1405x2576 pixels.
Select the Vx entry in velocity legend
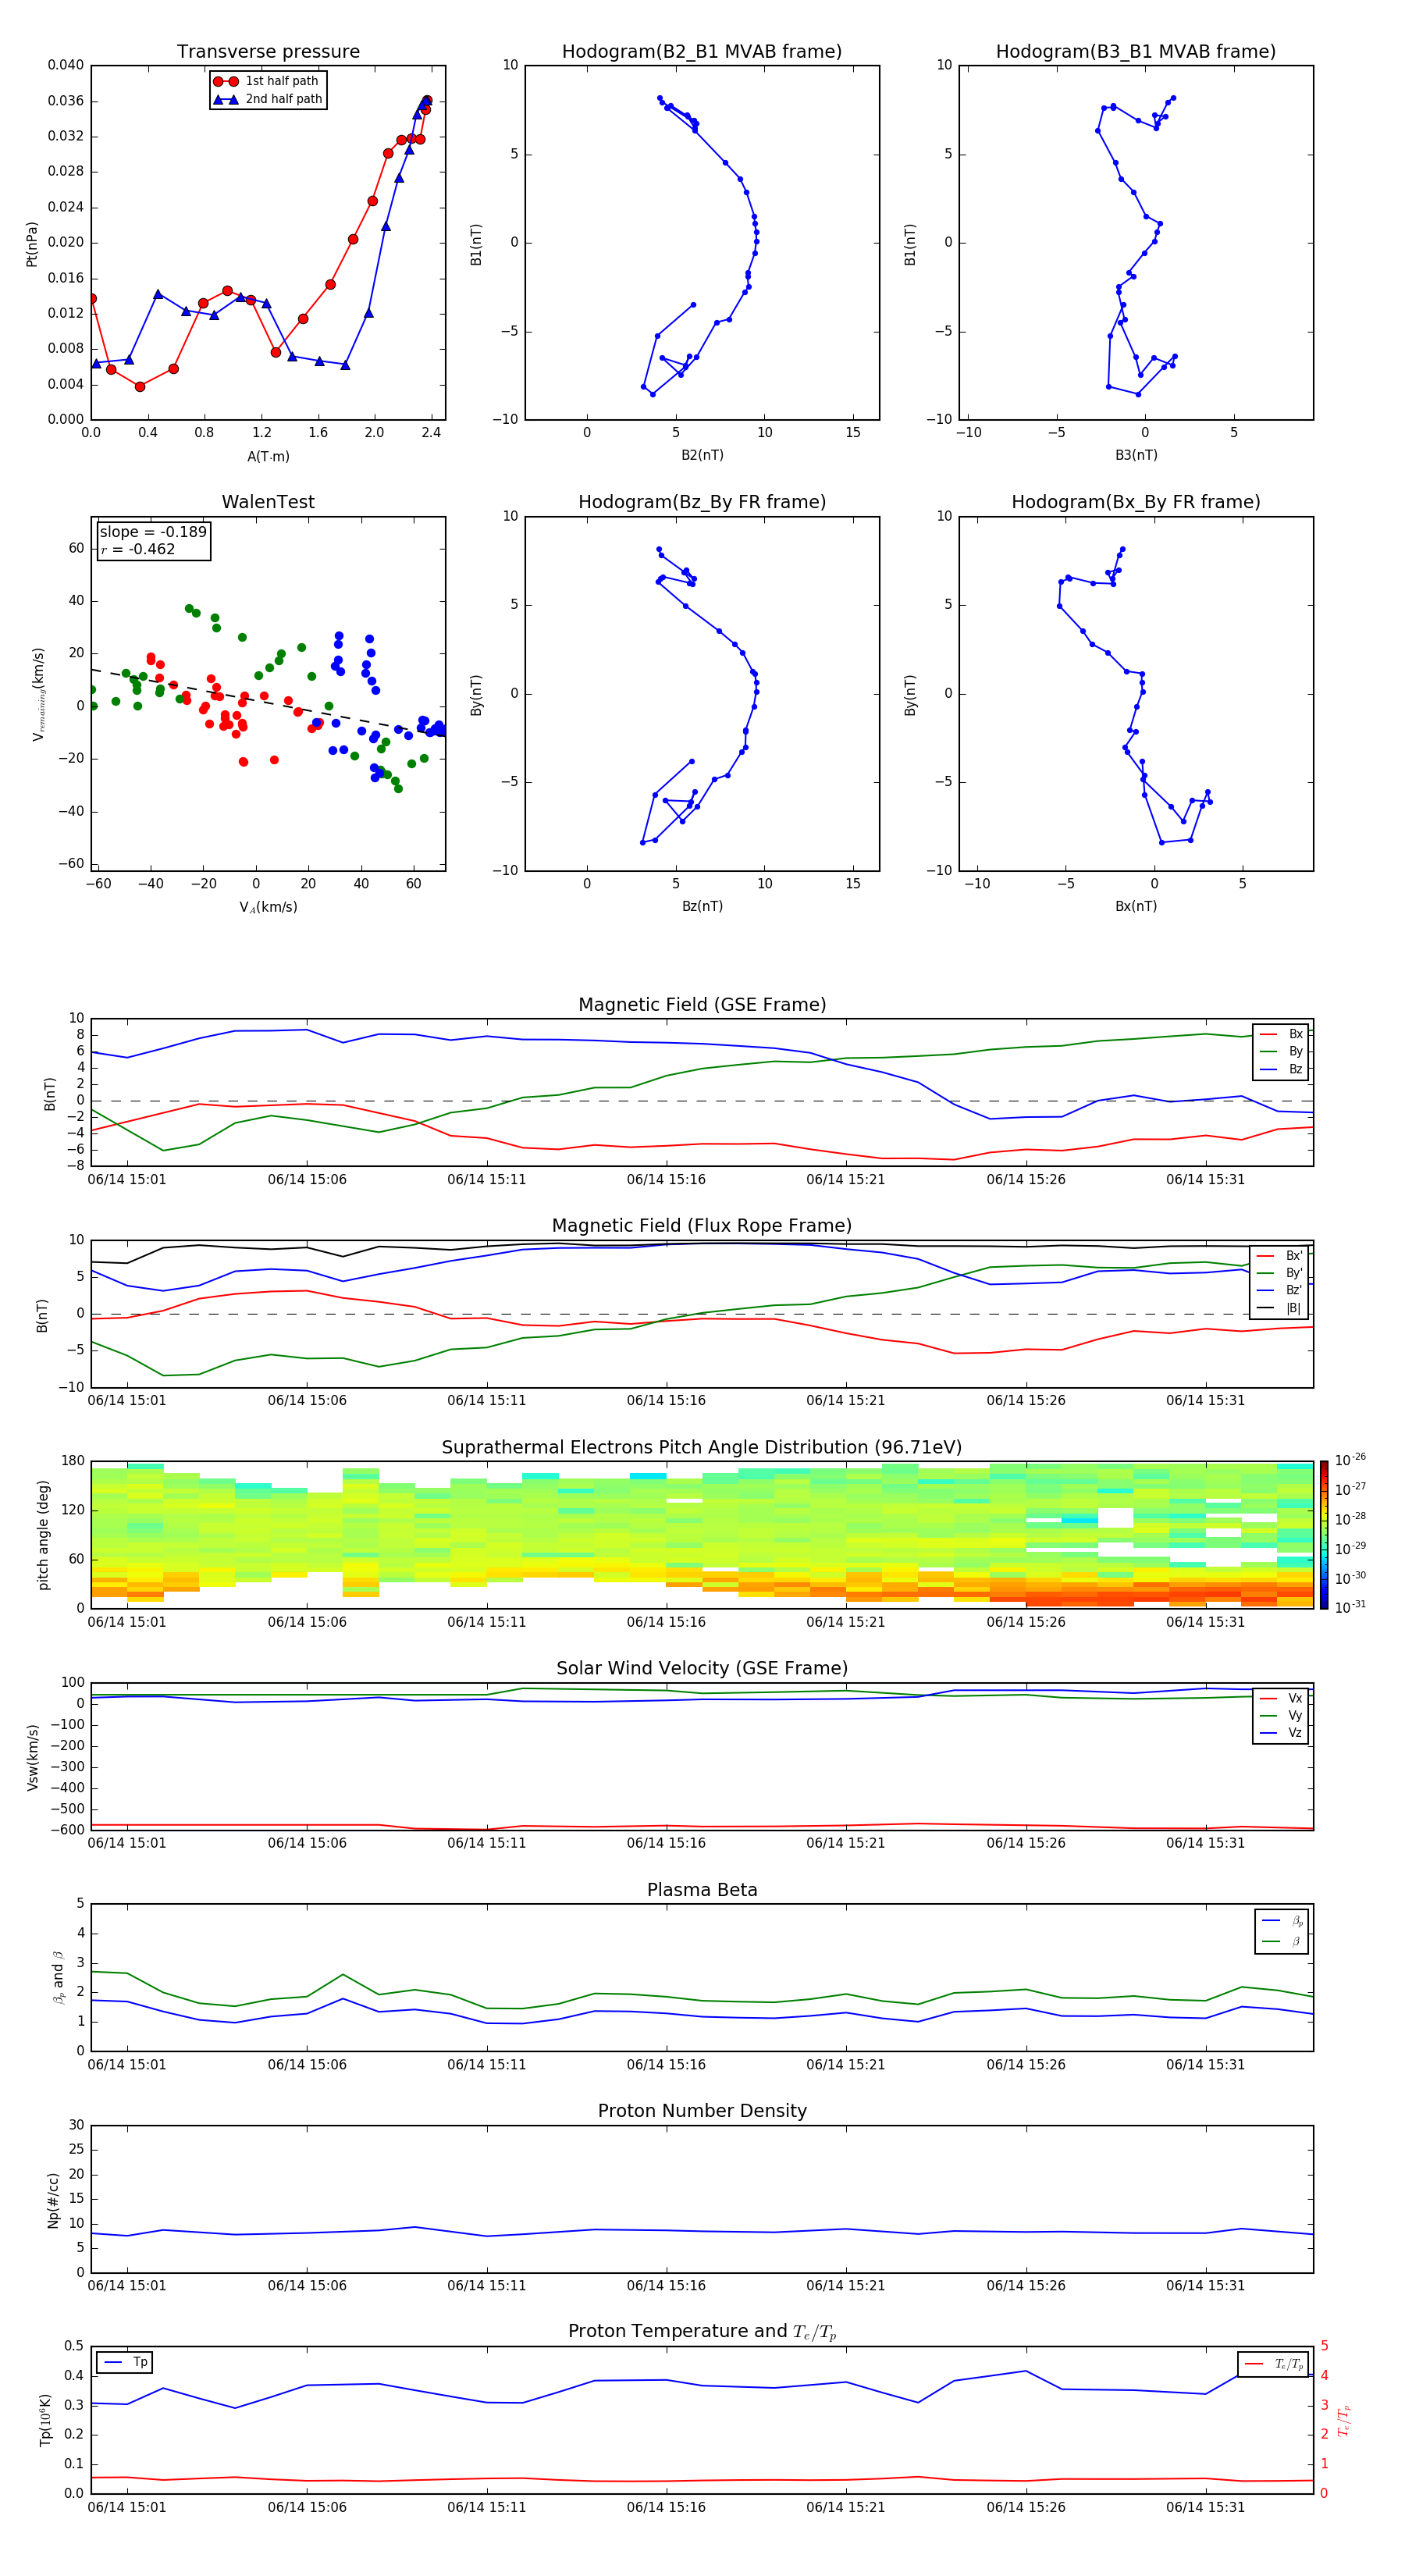[1281, 1698]
